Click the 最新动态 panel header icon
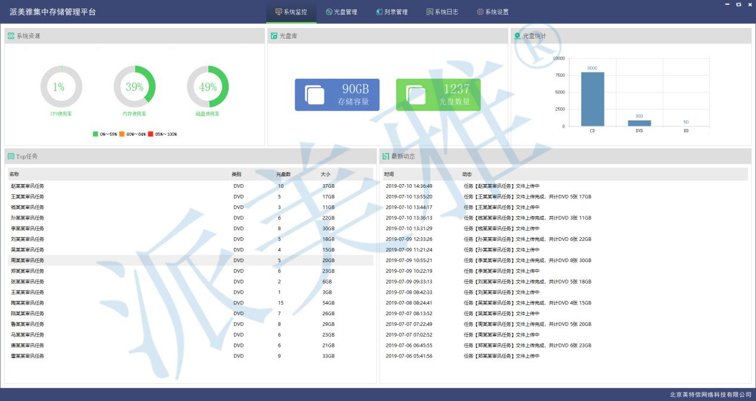 [x=385, y=156]
